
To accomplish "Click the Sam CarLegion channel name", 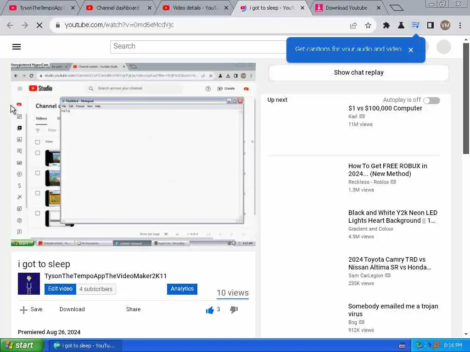I will point(366,275).
